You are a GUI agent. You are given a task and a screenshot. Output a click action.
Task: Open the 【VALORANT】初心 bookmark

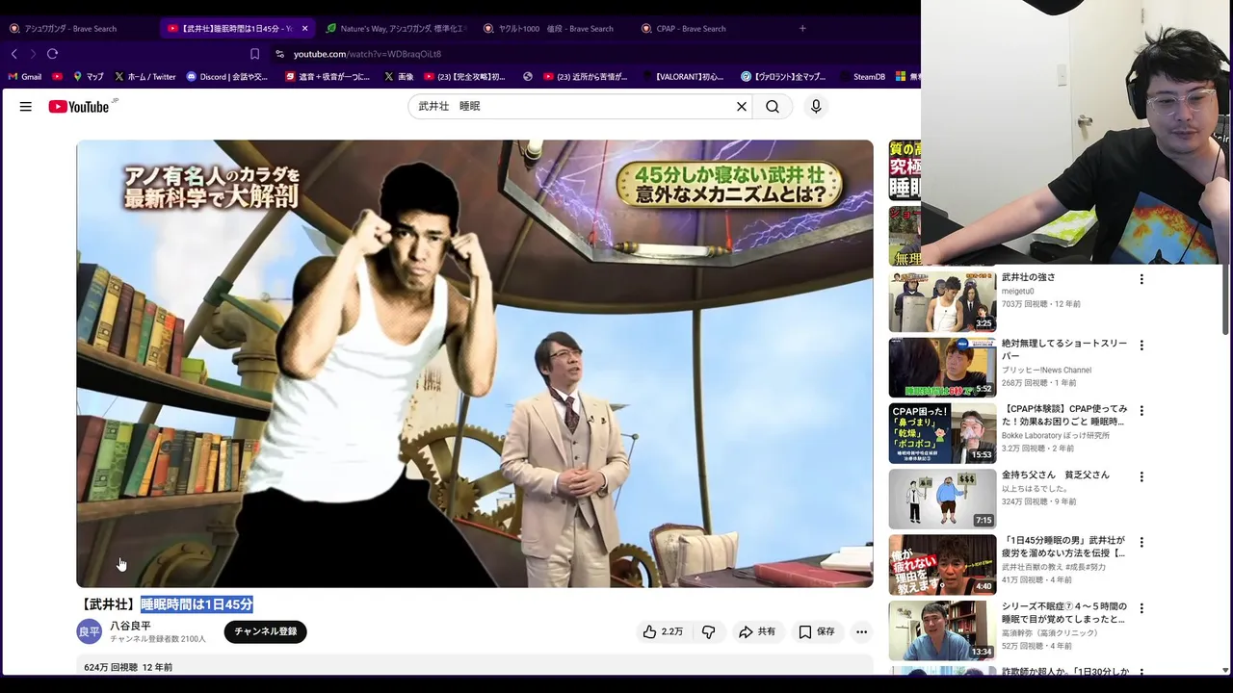[682, 76]
